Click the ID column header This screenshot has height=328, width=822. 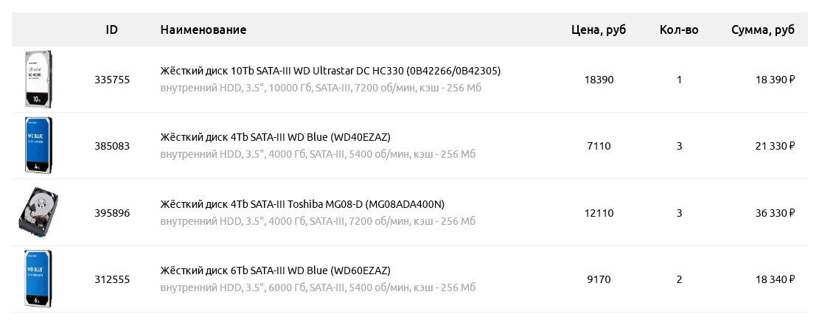112,30
